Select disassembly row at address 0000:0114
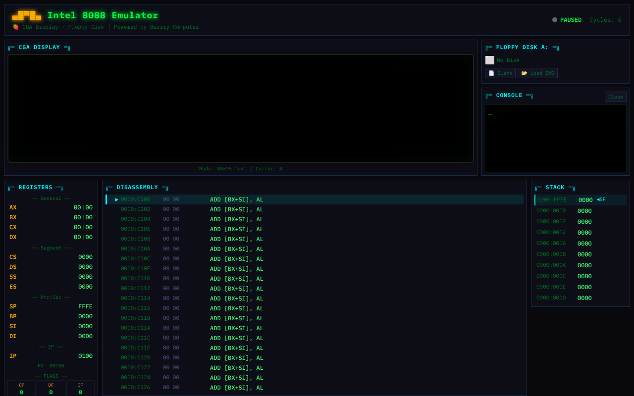Viewport: 634px width, 396px height. point(315,298)
